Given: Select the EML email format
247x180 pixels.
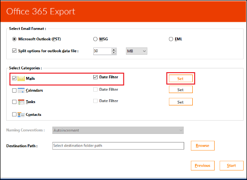Looking at the screenshot, I should [x=171, y=39].
